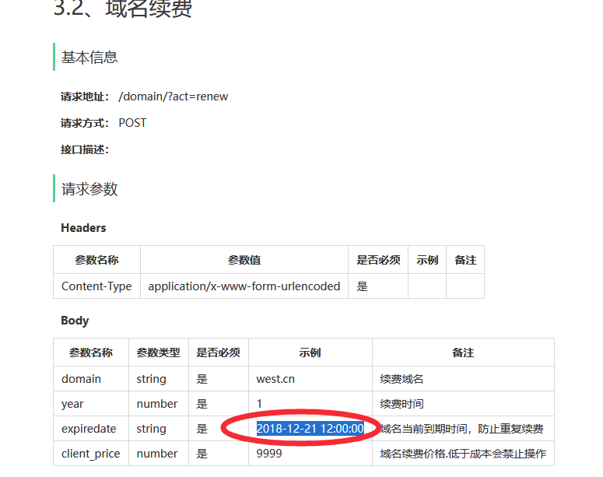The height and width of the screenshot is (477, 603).
Task: Click the year parameter name cell
Action: [72, 404]
